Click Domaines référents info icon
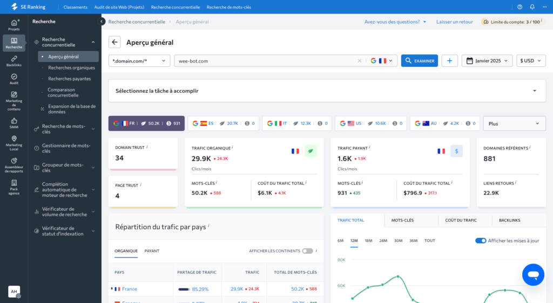Image resolution: width=553 pixels, height=303 pixels. pos(530,147)
